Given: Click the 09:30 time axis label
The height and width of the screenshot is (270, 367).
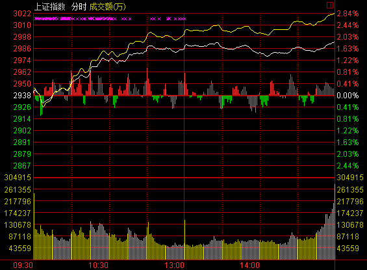Looking at the screenshot, I should (23, 265).
